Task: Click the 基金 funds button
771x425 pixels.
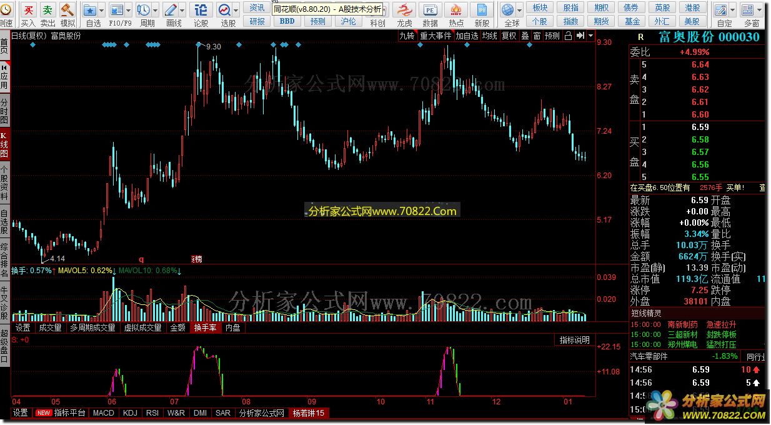Action: [632, 21]
